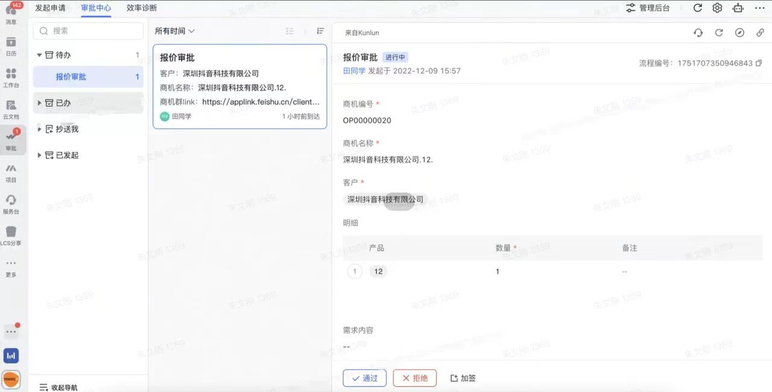Switch to the 审批中心 tab

[96, 8]
